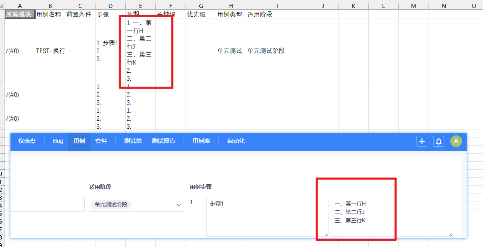Select column I header in spreadsheet

277,6
